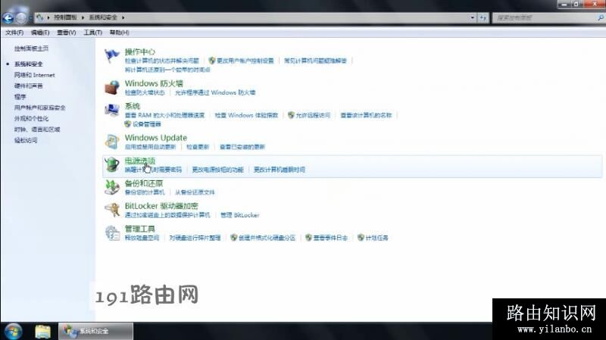
Task: Click the BitLocker keys icon
Action: pos(112,210)
